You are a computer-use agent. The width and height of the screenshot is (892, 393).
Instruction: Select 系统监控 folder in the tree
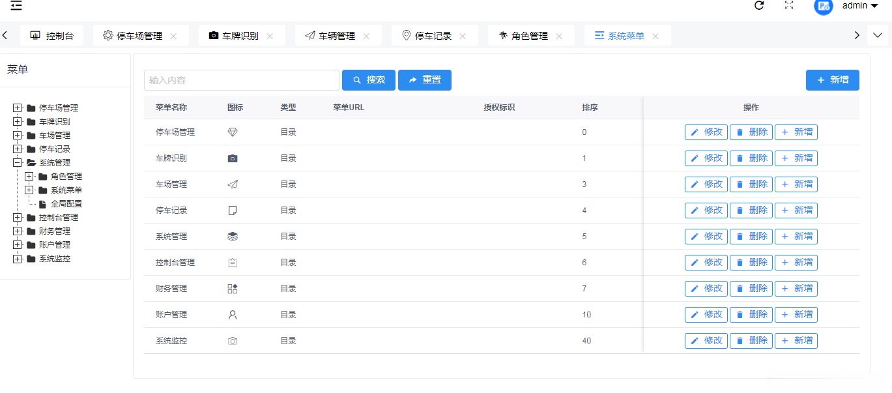pyautogui.click(x=55, y=259)
